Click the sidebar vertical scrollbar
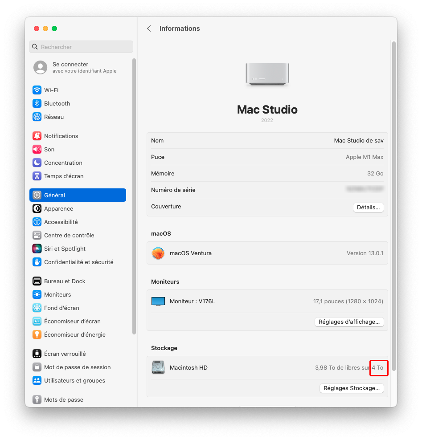This screenshot has width=422, height=440. click(134, 196)
